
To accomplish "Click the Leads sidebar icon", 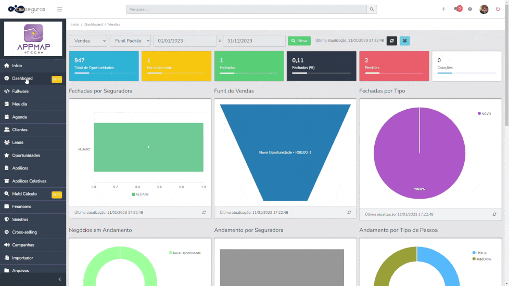I will [7, 142].
